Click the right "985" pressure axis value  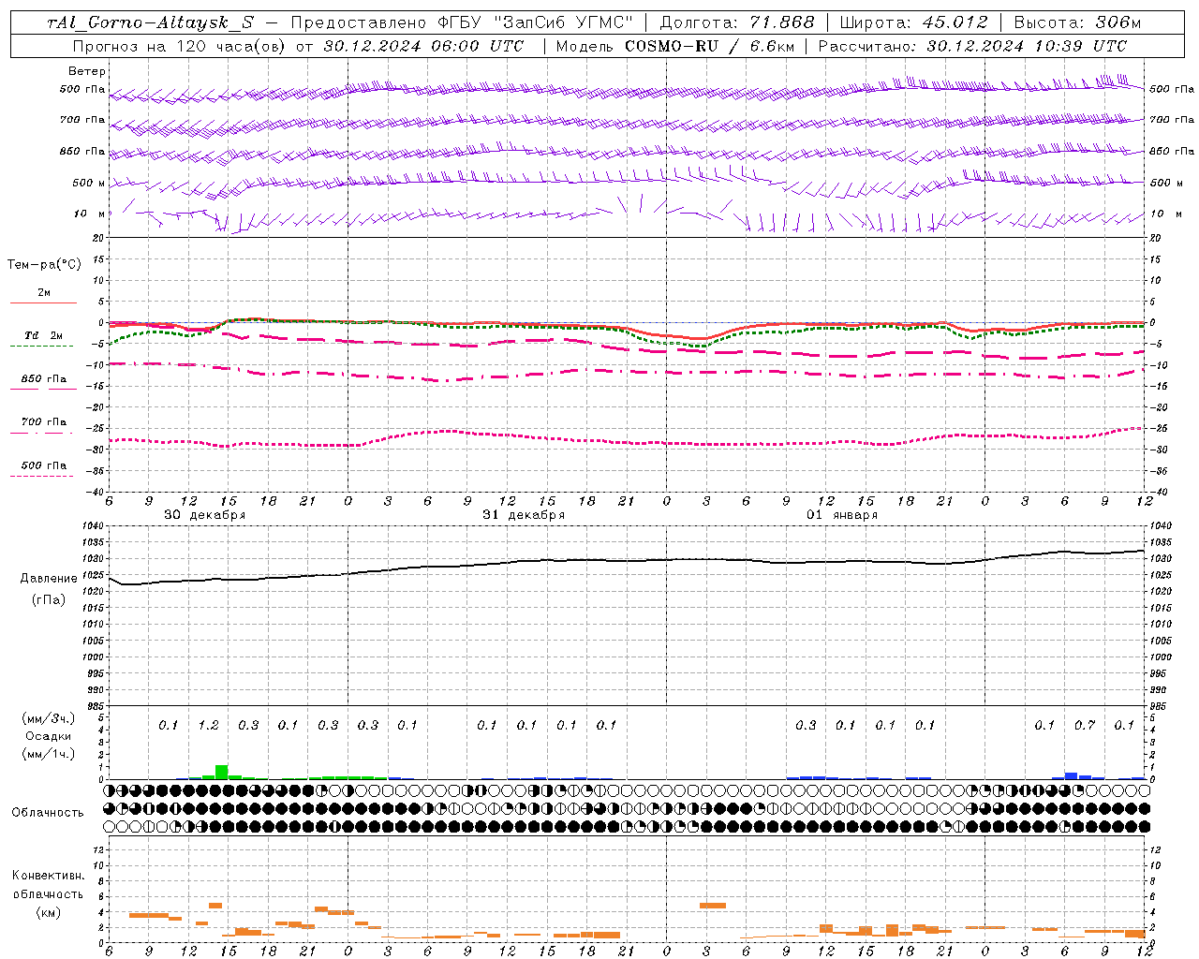pyautogui.click(x=1160, y=706)
